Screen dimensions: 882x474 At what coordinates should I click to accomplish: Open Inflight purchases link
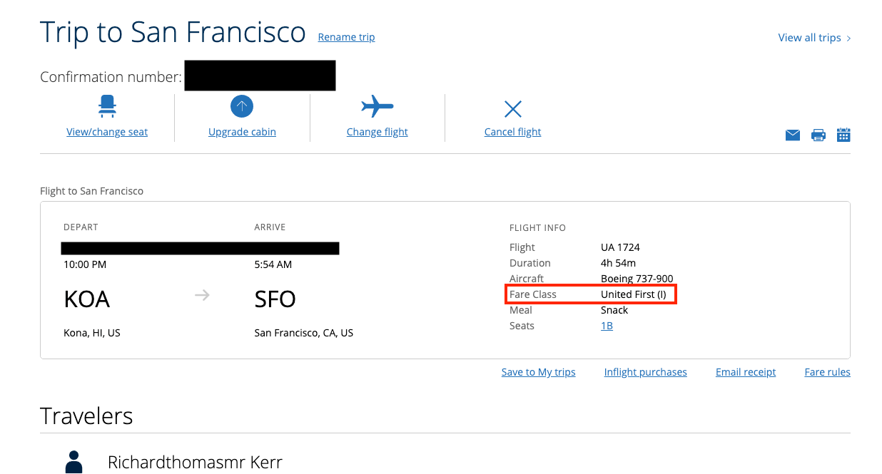point(645,372)
